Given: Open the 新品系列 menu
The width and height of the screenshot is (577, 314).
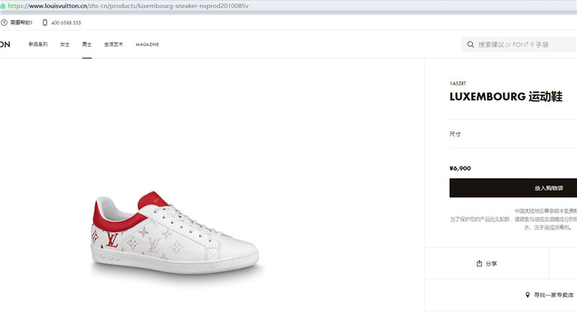Looking at the screenshot, I should tap(38, 44).
